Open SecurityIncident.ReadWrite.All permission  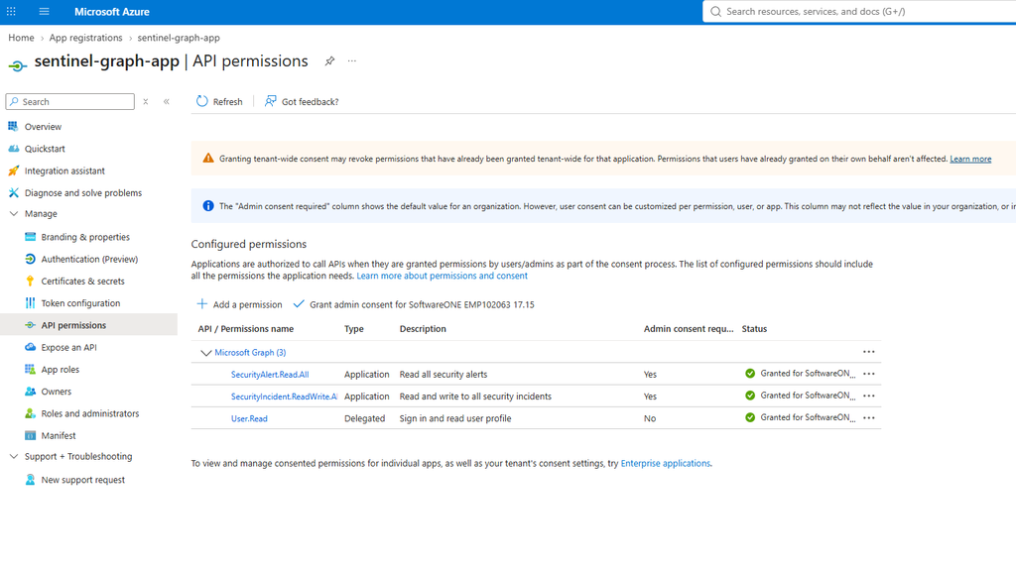(x=284, y=397)
